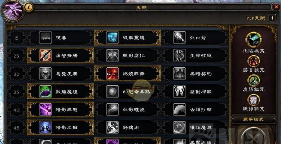Toggle the 戰爭模式 war mode ring
The image size is (281, 144).
[254, 135]
